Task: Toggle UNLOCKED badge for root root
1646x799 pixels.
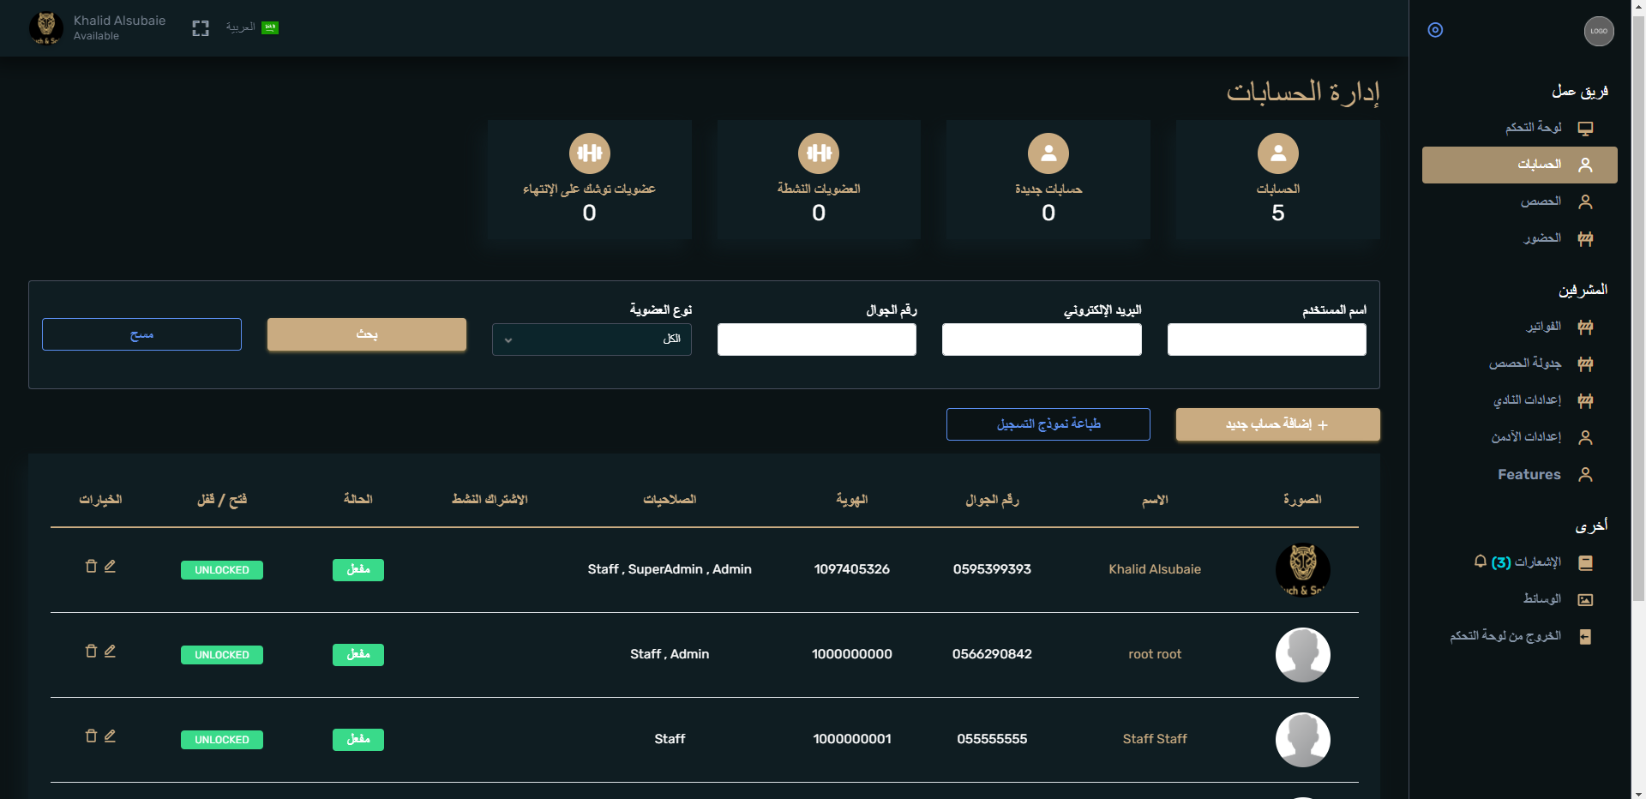Action: (221, 655)
